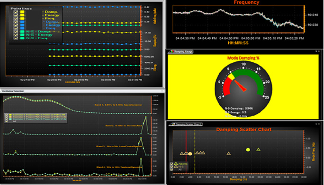Select the Oscillation Detection tab
The height and width of the screenshot is (185, 324).
pos(13,91)
